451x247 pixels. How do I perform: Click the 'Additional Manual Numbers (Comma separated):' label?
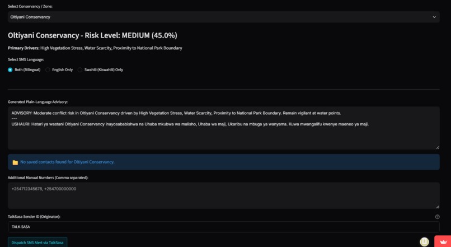(48, 178)
